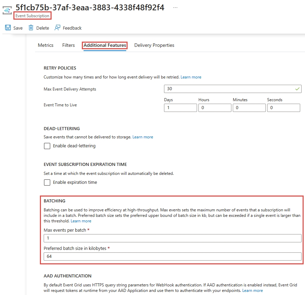Screen dimensions: 305x295
Task: Click the subscription ID title text
Action: [90, 7]
